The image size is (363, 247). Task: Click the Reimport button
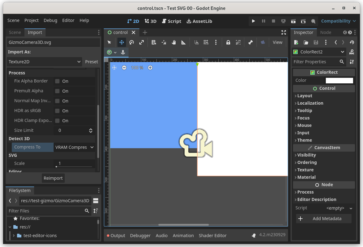(x=53, y=178)
